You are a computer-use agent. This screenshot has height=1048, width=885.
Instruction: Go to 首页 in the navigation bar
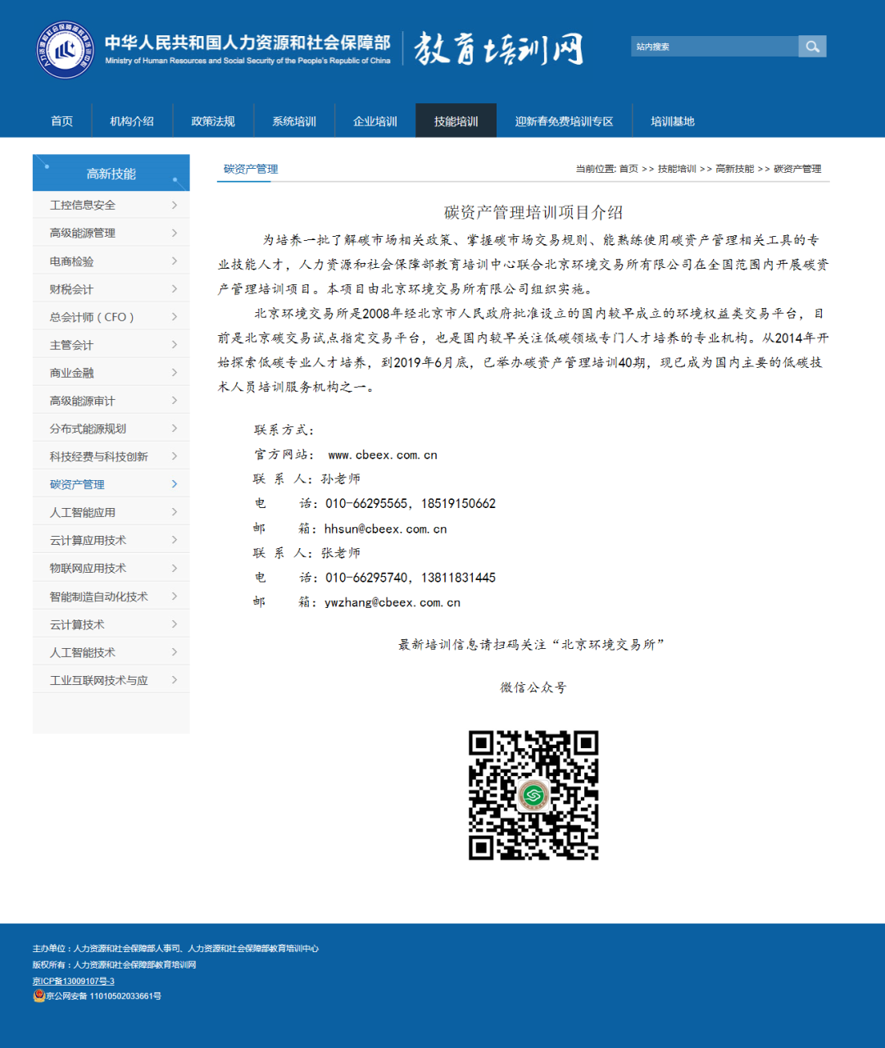click(x=61, y=120)
